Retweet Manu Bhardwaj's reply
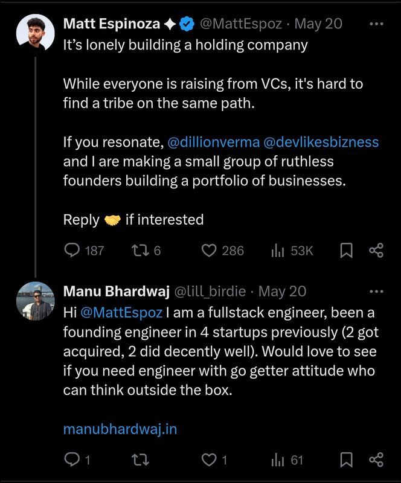This screenshot has height=483, width=401. [x=140, y=460]
